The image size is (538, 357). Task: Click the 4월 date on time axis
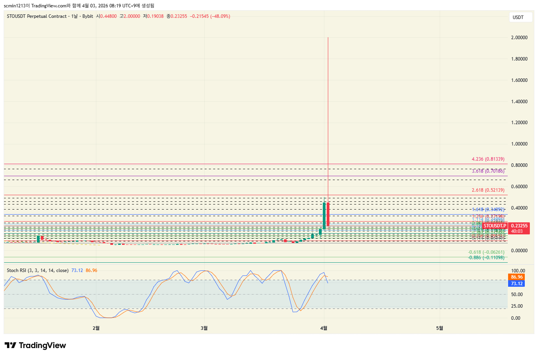(324, 328)
